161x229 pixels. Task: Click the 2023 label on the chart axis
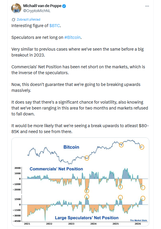[71, 224]
